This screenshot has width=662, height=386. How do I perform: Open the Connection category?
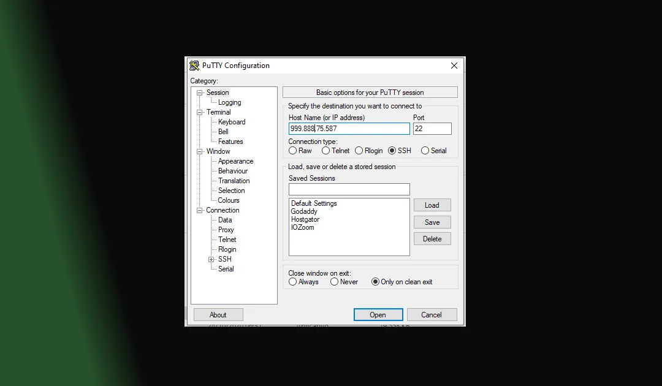pos(223,210)
